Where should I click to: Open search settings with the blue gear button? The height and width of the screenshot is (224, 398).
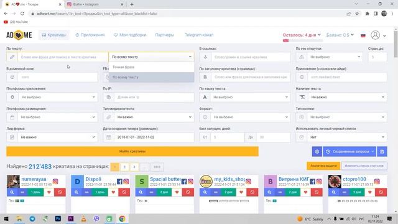pyautogui.click(x=317, y=151)
